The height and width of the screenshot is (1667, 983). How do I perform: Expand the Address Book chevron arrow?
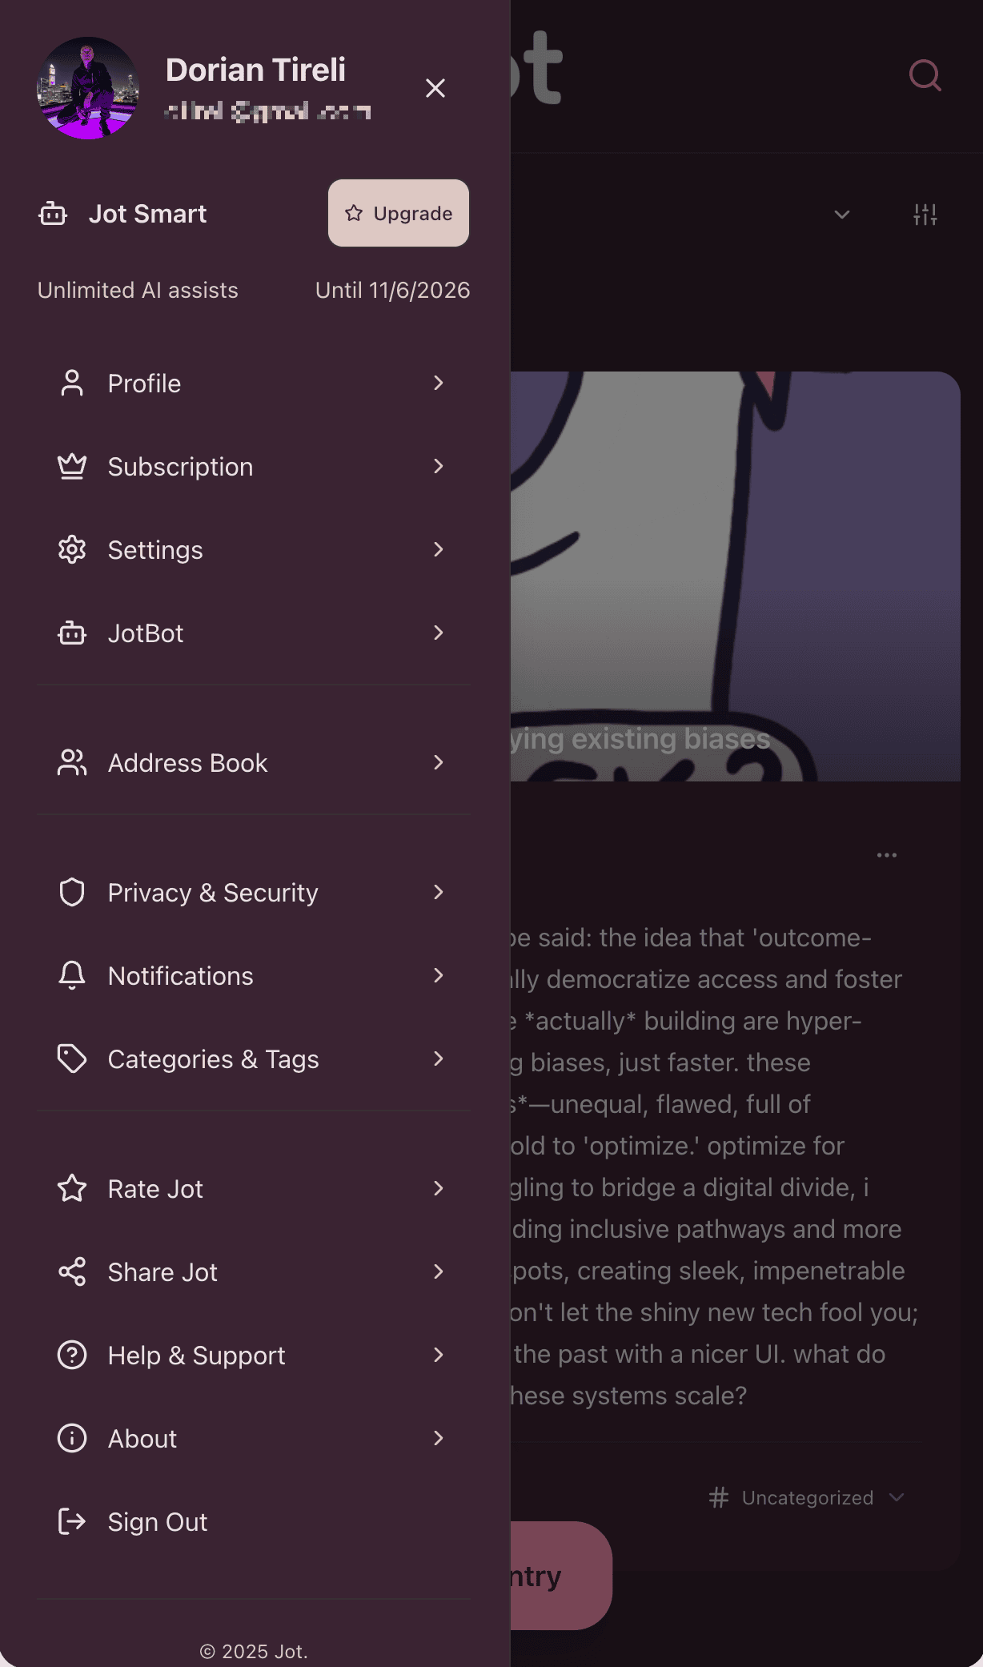coord(438,763)
